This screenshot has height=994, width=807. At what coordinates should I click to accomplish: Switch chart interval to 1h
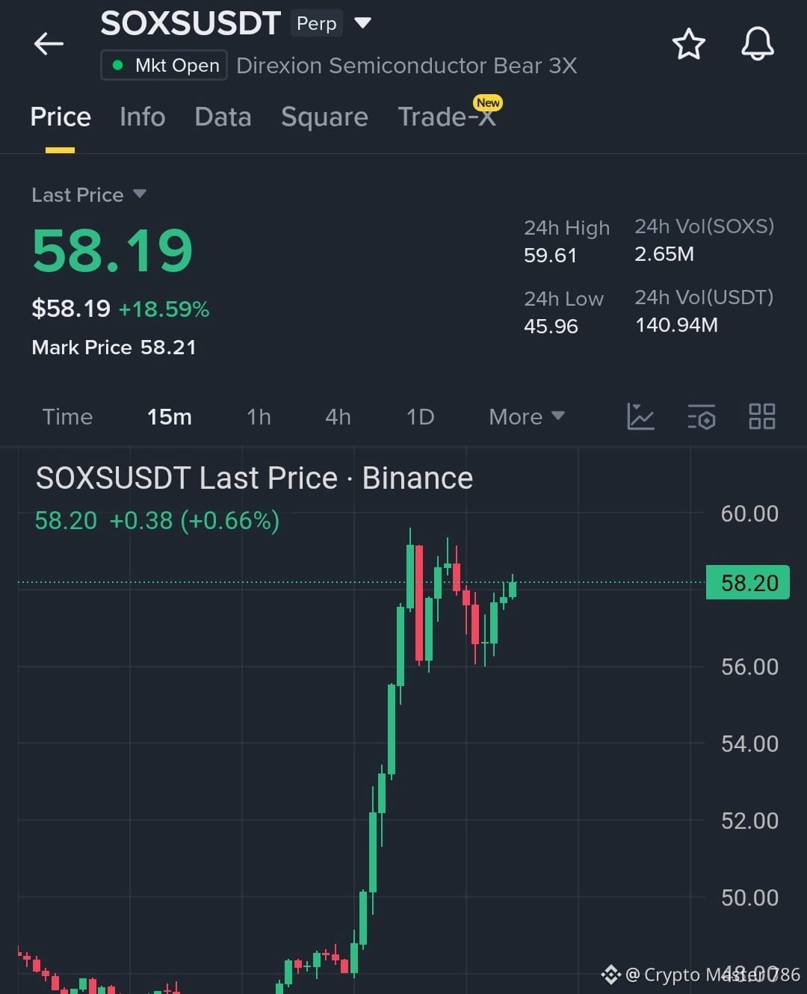tap(259, 417)
